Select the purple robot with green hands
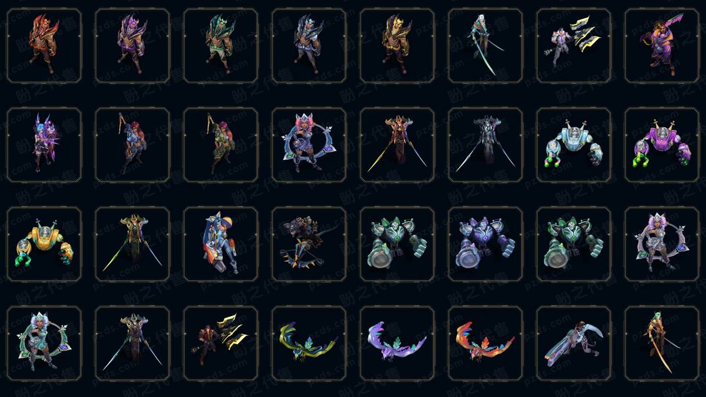This screenshot has width=706, height=397. pos(662,145)
